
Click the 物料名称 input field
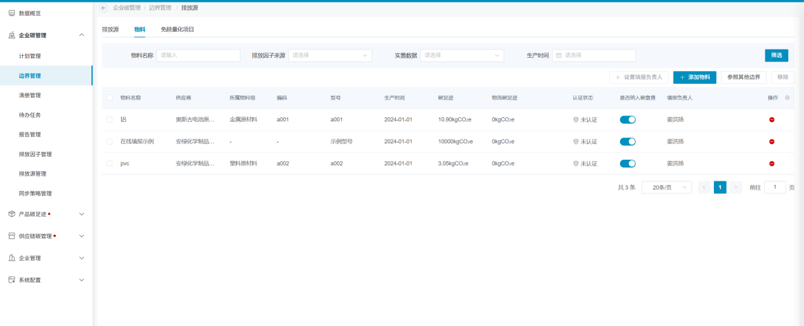[198, 55]
